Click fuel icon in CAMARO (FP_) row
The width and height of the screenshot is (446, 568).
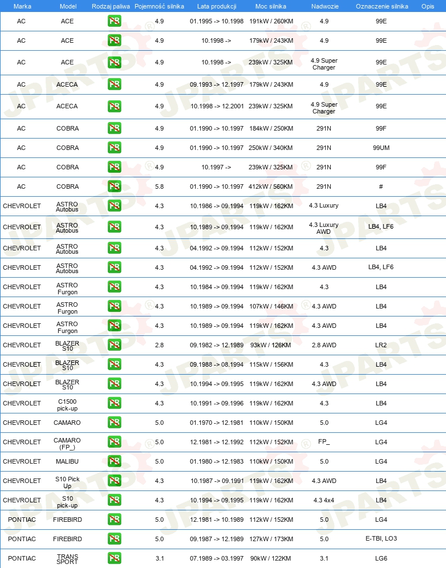(x=114, y=442)
